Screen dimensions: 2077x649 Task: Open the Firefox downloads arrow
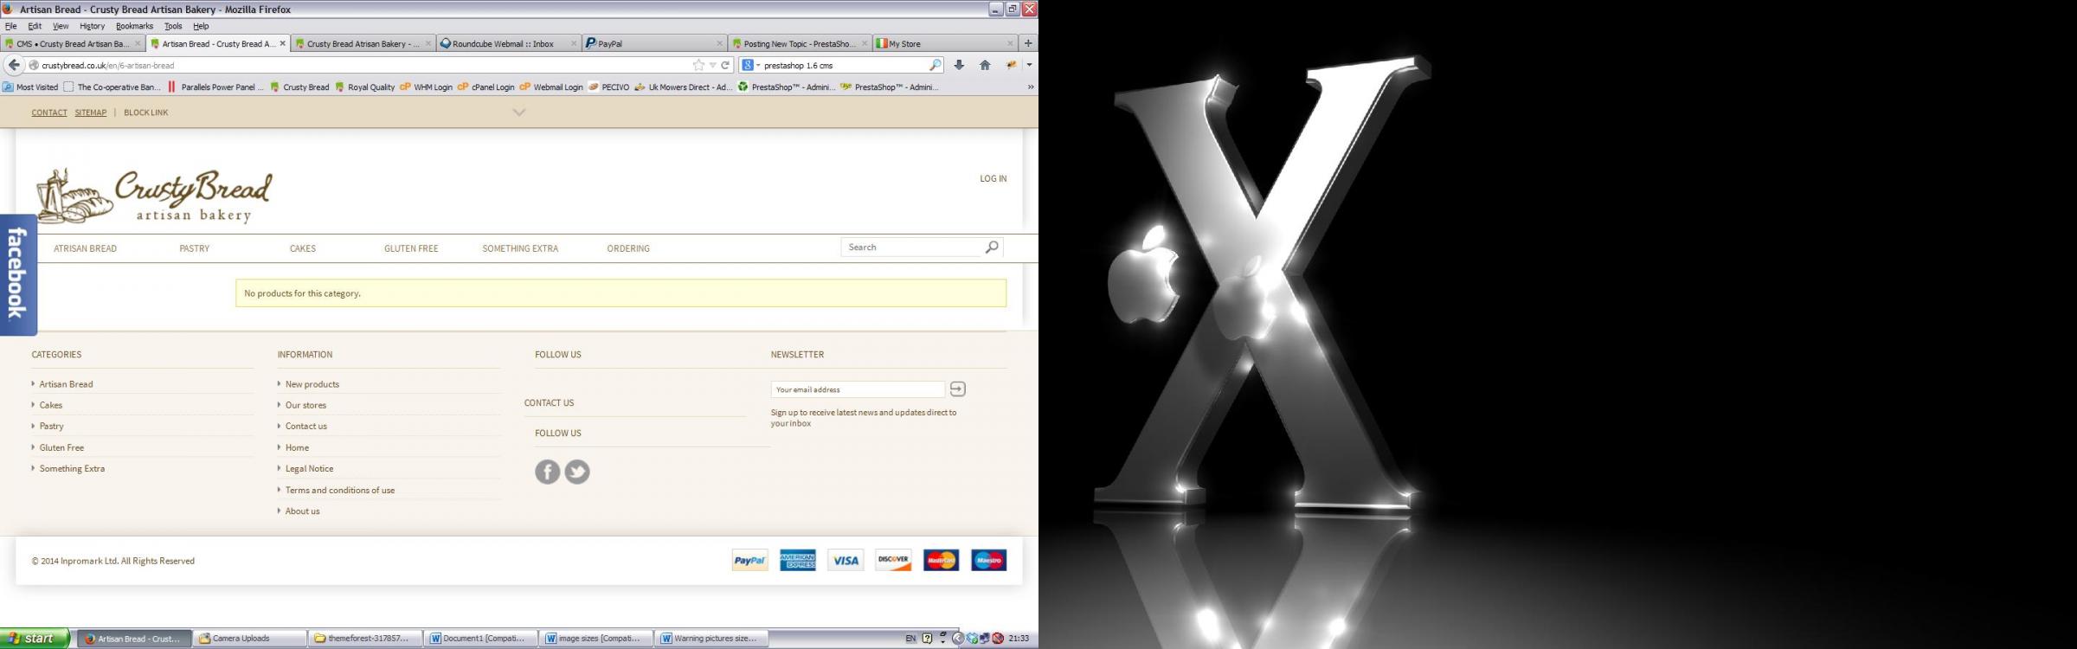(959, 65)
